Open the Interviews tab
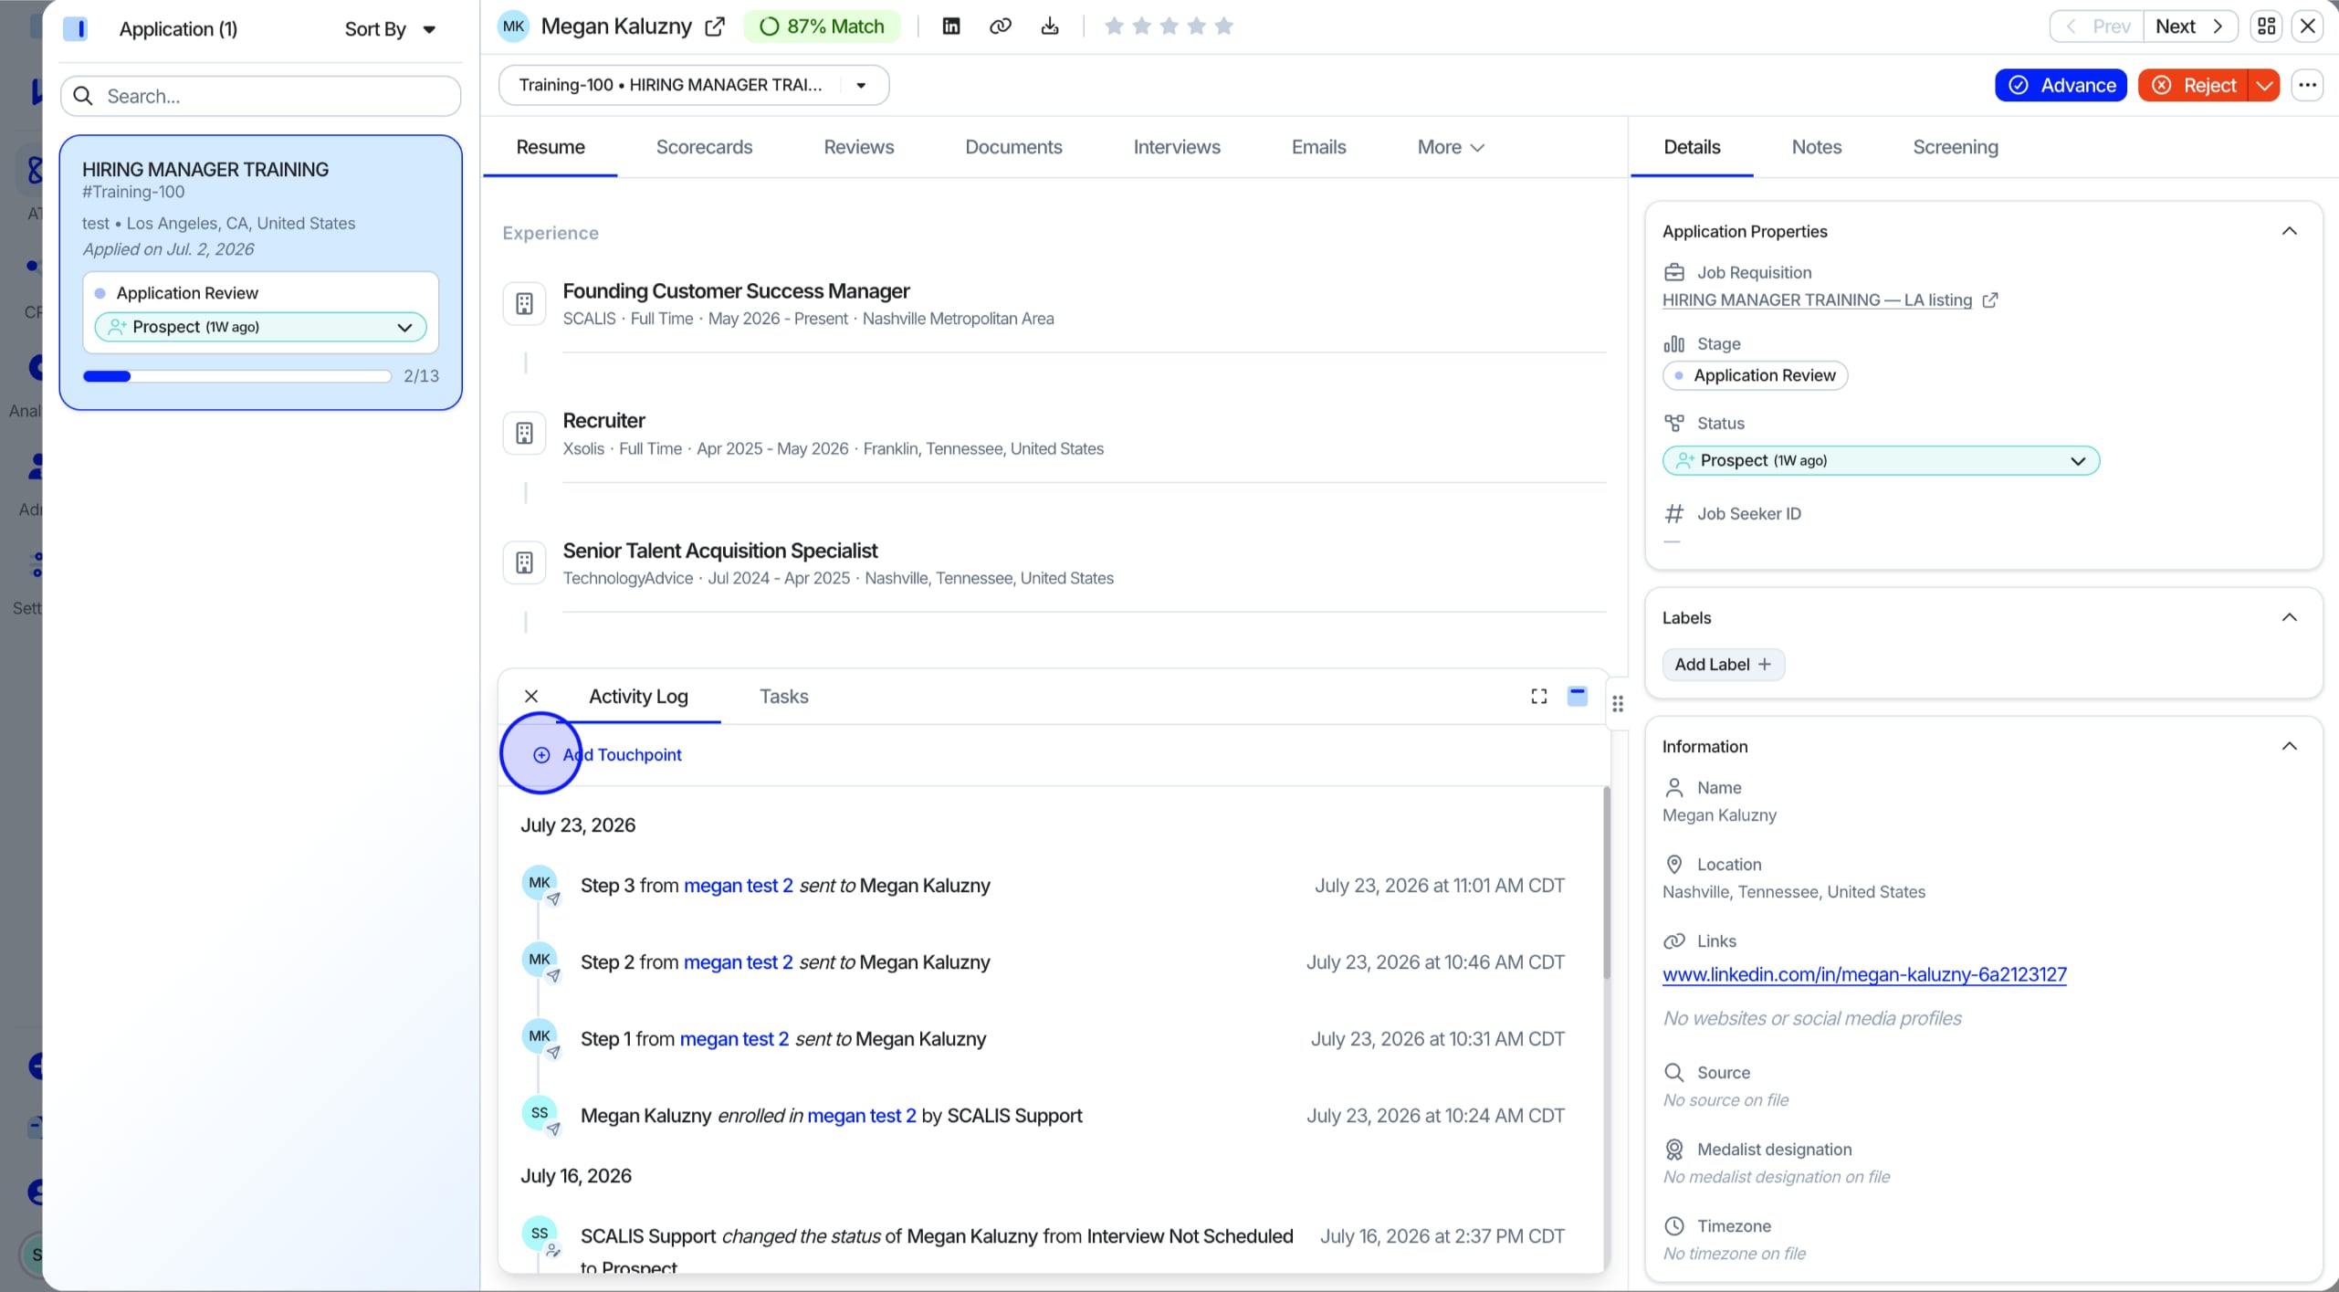2339x1292 pixels. [1176, 148]
